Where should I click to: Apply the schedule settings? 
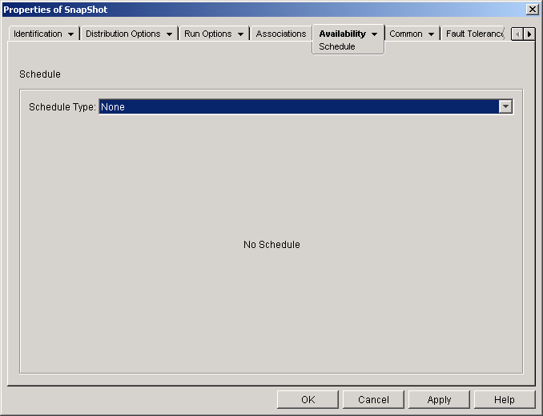[439, 400]
